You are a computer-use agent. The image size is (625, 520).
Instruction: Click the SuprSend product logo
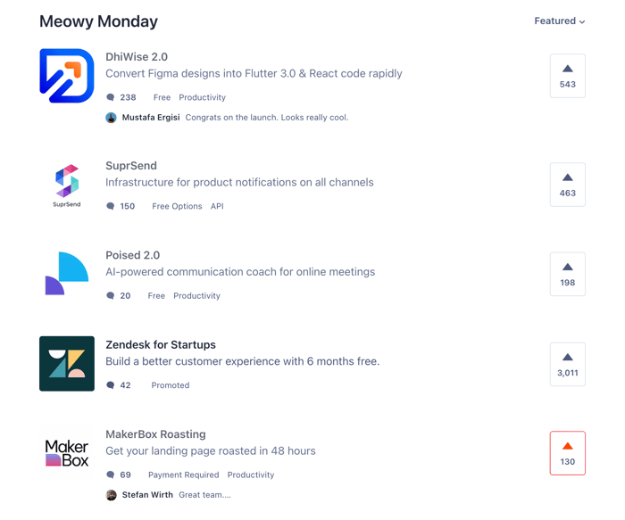tap(67, 185)
